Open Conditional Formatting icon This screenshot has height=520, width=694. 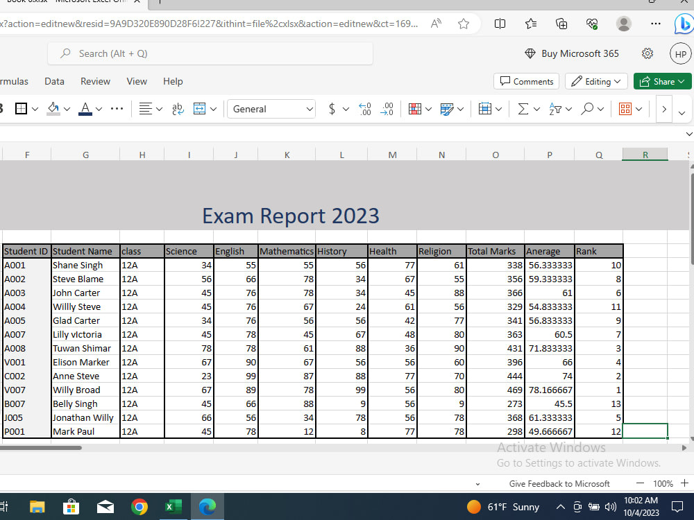tap(415, 109)
